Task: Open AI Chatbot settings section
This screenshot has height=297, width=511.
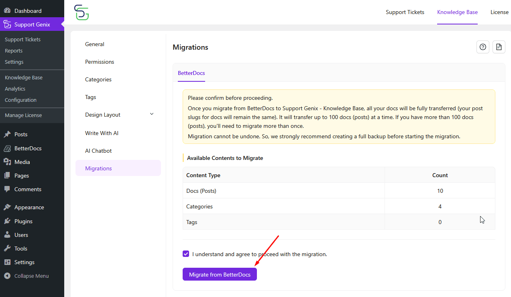Action: point(118,151)
